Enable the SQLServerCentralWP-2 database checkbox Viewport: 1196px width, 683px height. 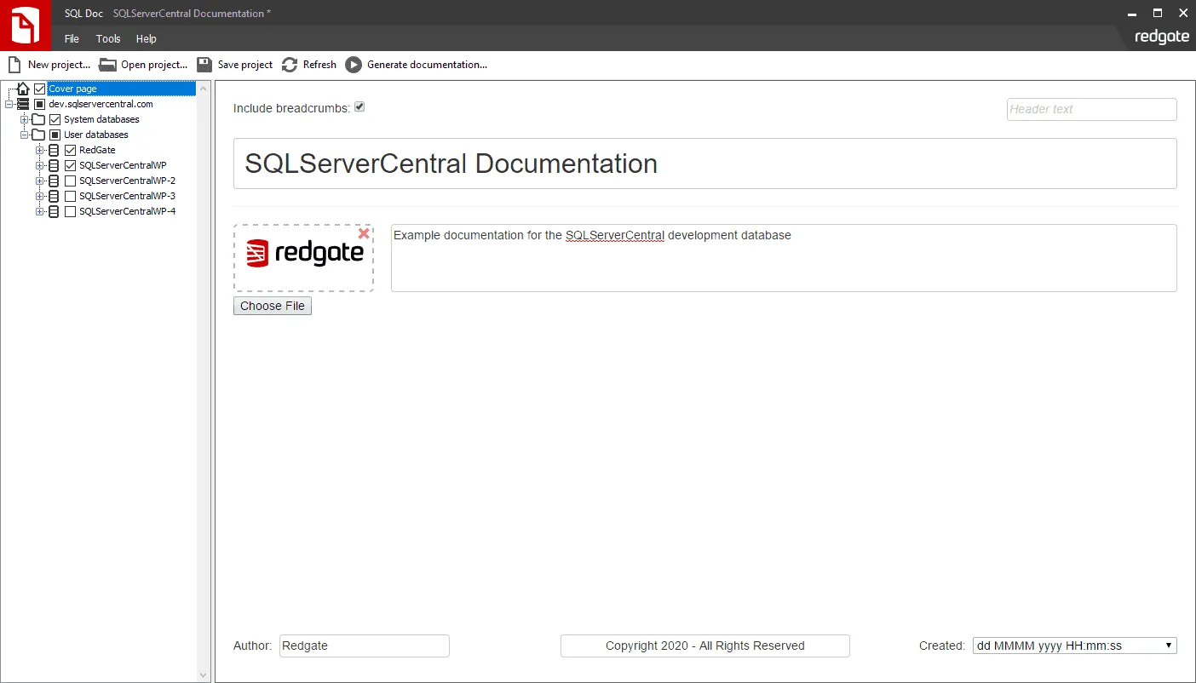pyautogui.click(x=70, y=181)
